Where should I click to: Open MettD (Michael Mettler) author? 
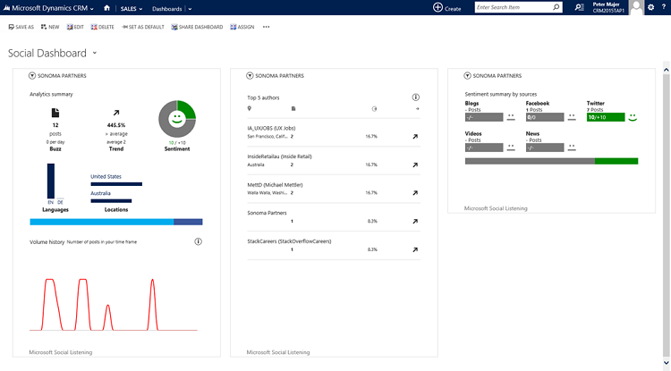(x=275, y=185)
